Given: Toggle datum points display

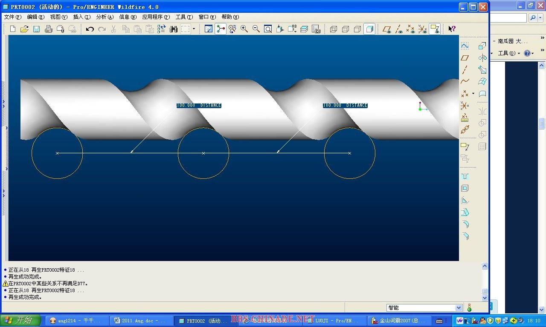Looking at the screenshot, I should click(410, 29).
